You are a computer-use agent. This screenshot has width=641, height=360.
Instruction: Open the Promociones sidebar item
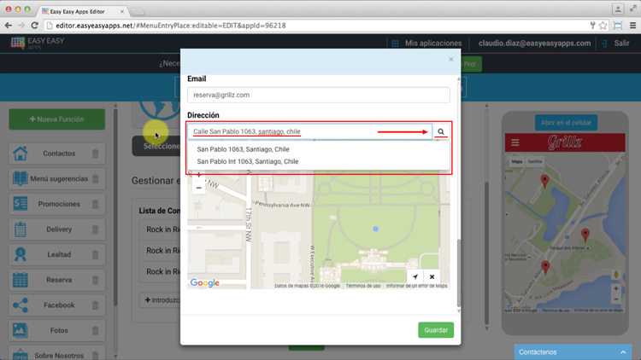click(57, 204)
